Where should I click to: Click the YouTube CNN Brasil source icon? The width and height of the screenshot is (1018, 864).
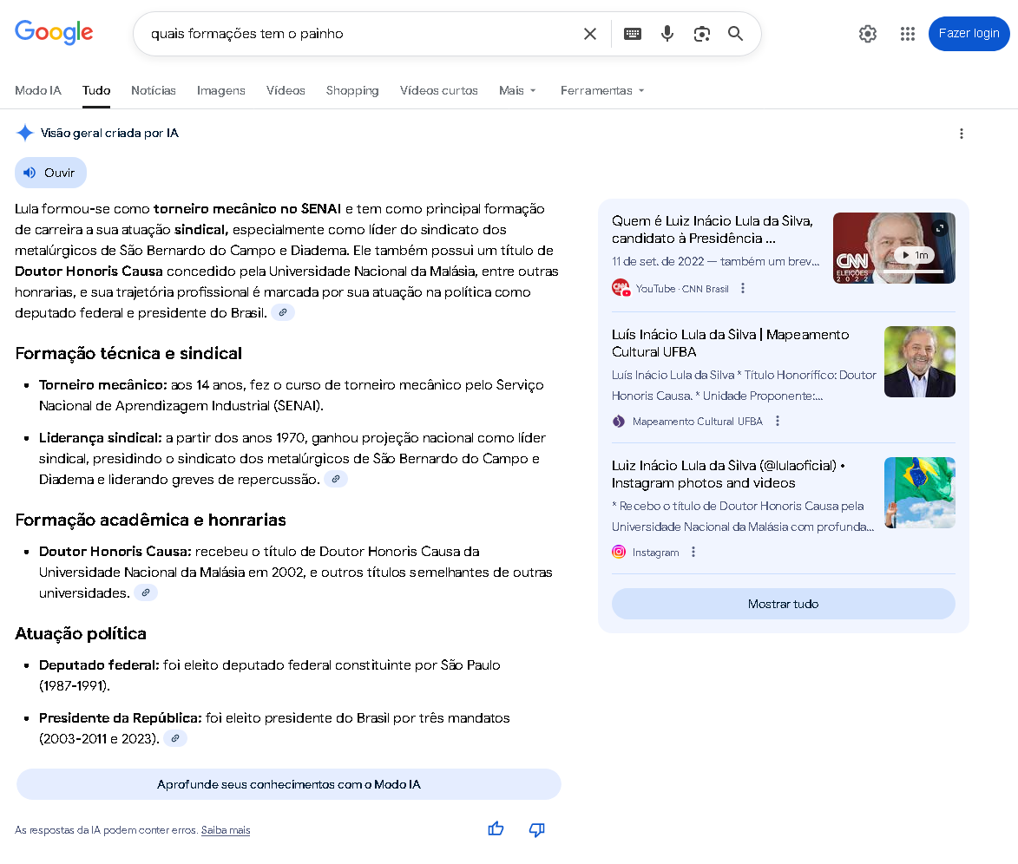(x=621, y=288)
